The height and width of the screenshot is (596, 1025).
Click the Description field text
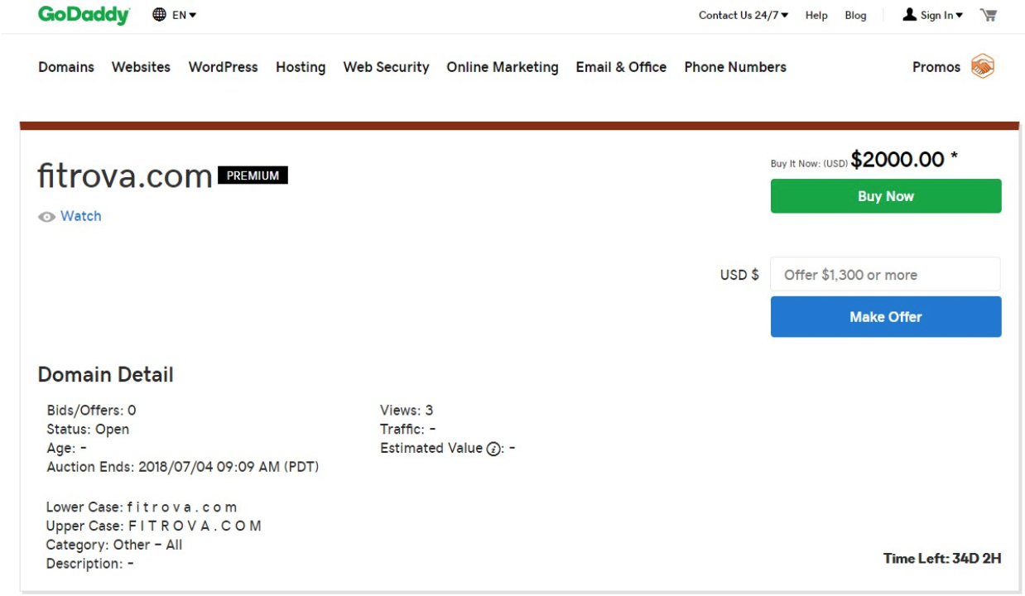(x=90, y=564)
